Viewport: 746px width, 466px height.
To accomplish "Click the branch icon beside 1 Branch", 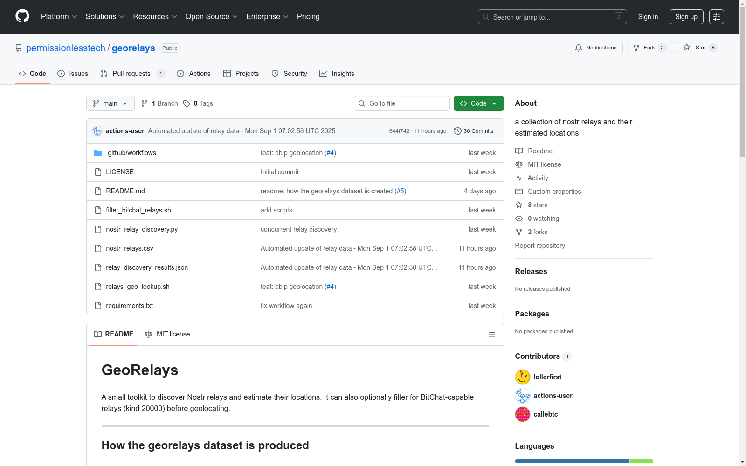I will [x=145, y=103].
